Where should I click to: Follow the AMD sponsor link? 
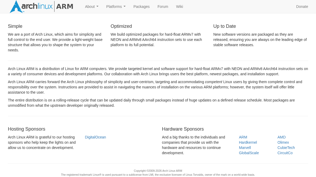click(x=282, y=137)
